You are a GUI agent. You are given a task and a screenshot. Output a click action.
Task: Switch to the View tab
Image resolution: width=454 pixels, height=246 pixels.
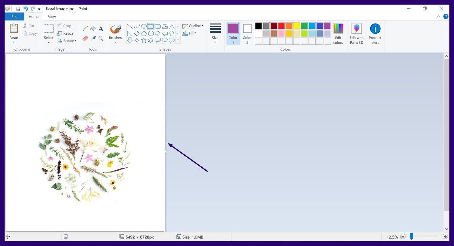(x=52, y=16)
